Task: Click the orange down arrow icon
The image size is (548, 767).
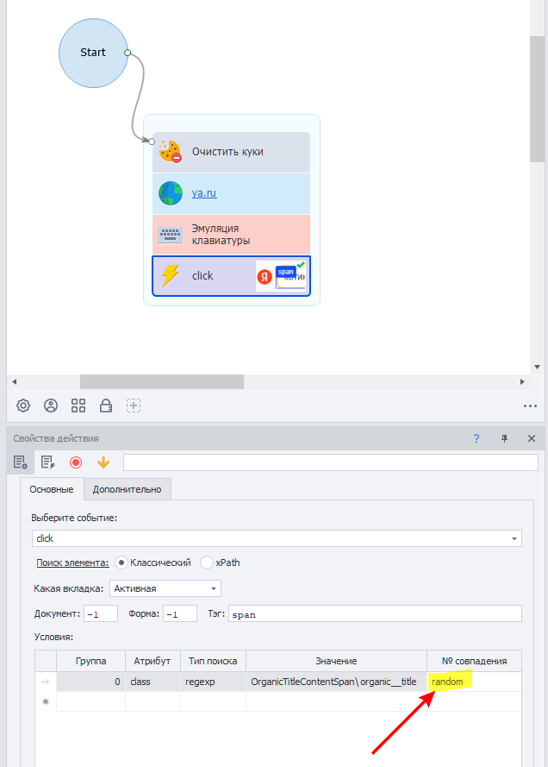Action: tap(103, 462)
